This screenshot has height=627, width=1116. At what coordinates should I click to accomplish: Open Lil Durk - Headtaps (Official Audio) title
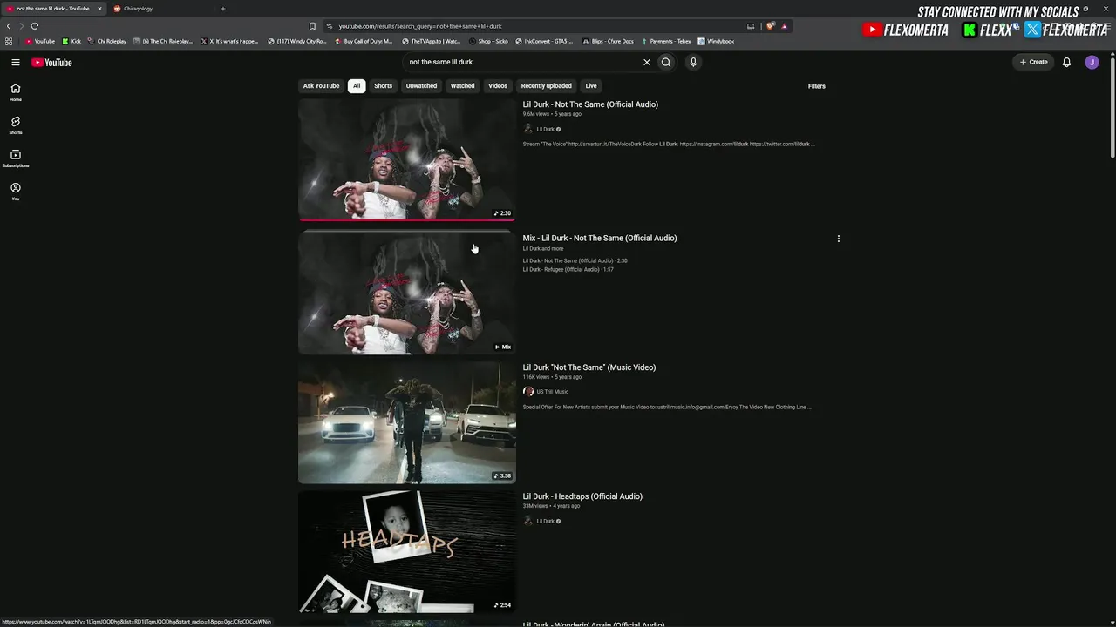point(582,496)
